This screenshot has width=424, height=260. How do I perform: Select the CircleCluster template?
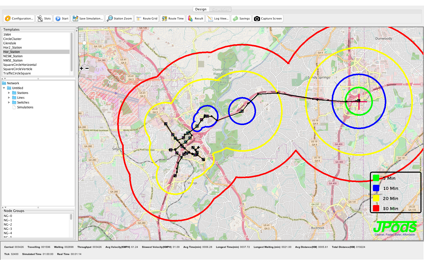click(12, 39)
